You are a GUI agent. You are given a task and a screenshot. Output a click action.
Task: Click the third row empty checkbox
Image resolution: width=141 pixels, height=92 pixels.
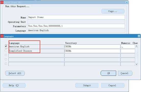6,55
